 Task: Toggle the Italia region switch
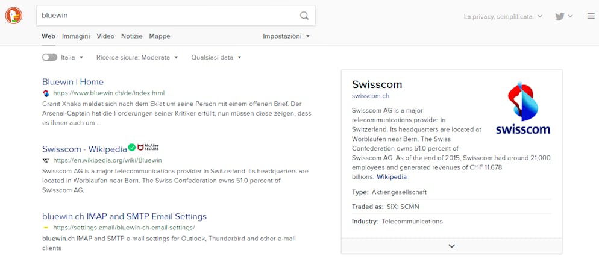49,57
